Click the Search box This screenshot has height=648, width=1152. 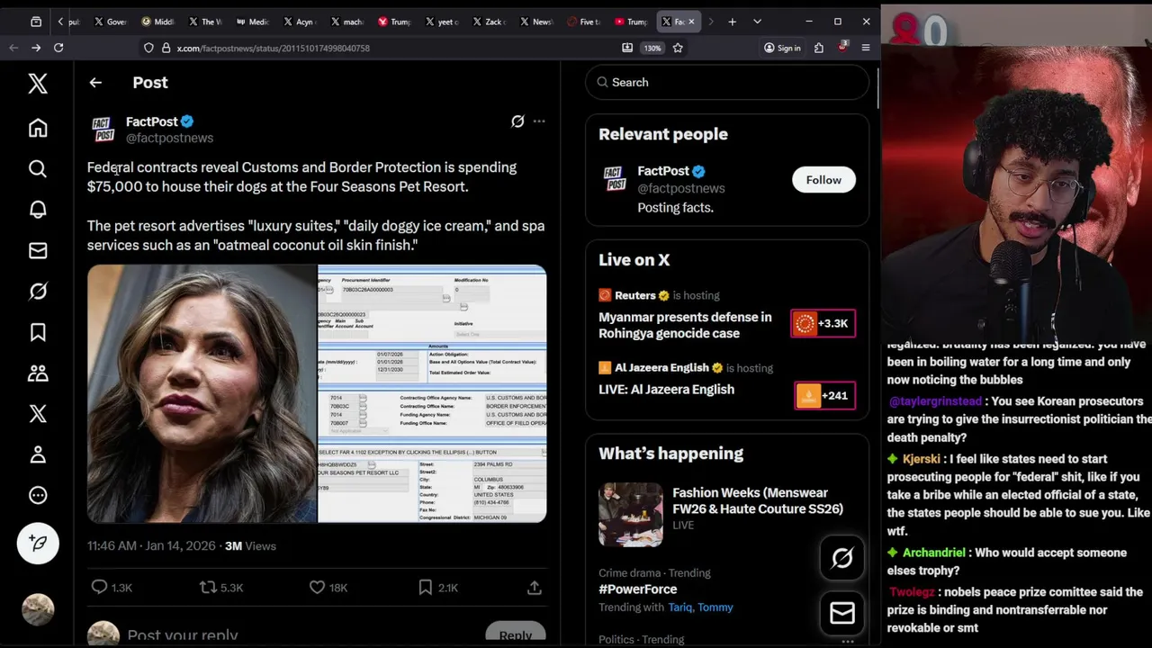click(727, 82)
